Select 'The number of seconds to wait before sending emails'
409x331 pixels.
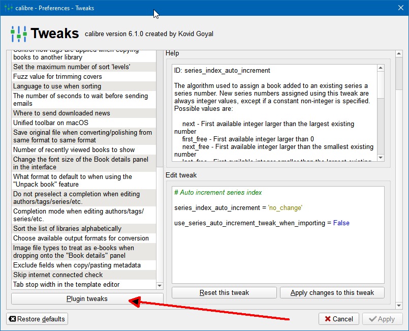coord(84,100)
